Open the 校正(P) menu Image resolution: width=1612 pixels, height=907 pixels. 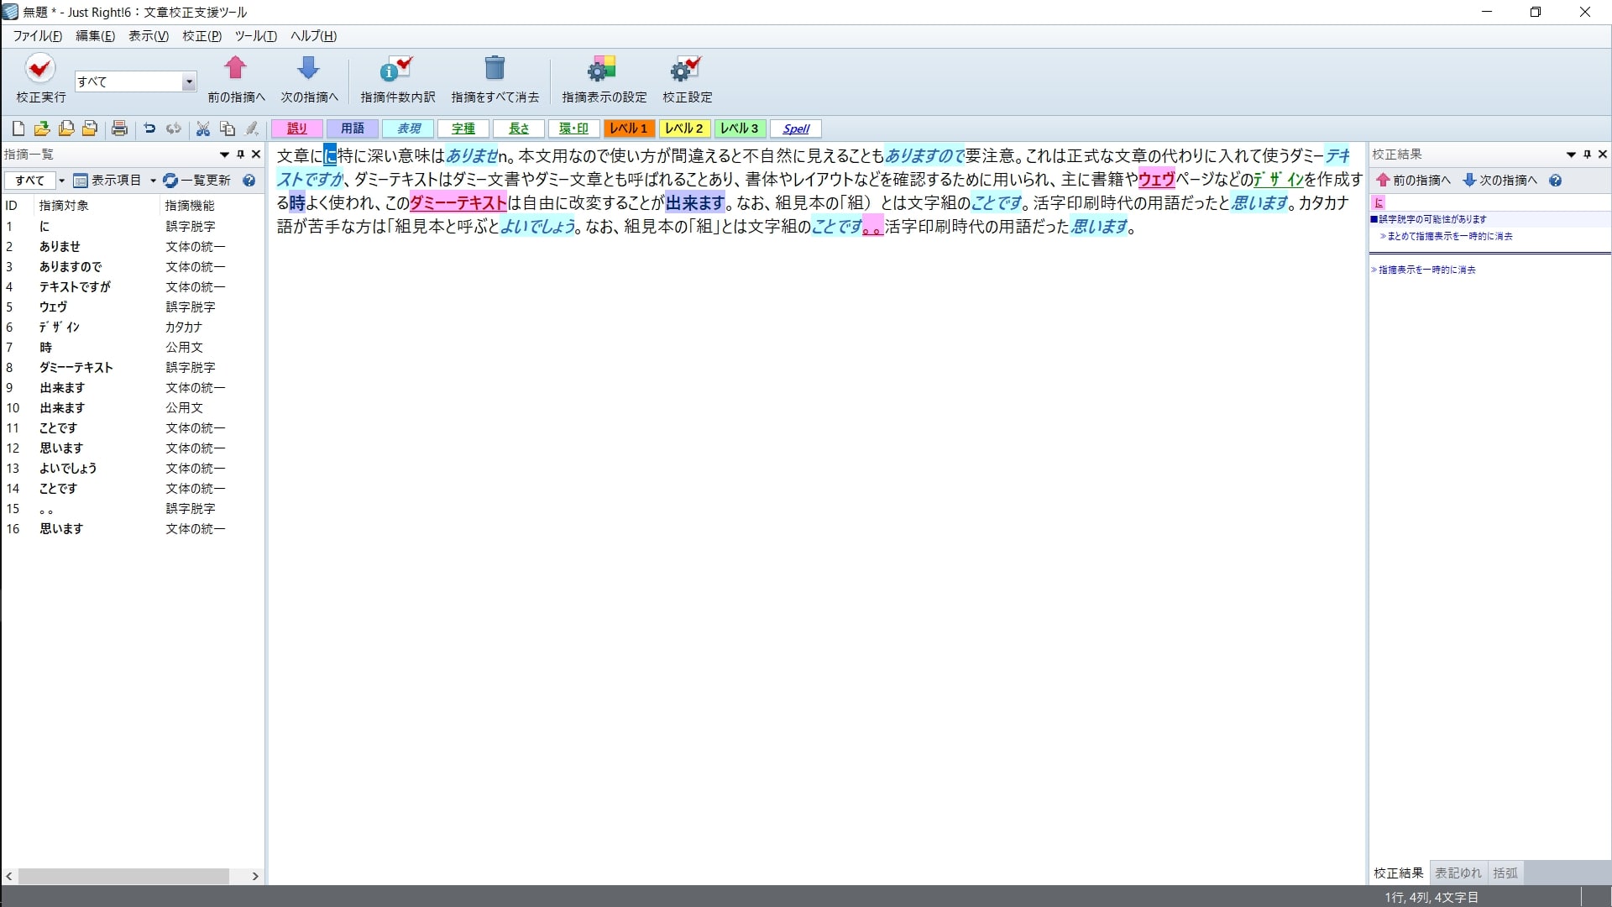[201, 36]
